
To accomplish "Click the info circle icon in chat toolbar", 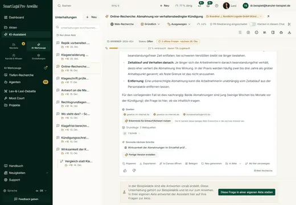I will click(x=256, y=32).
